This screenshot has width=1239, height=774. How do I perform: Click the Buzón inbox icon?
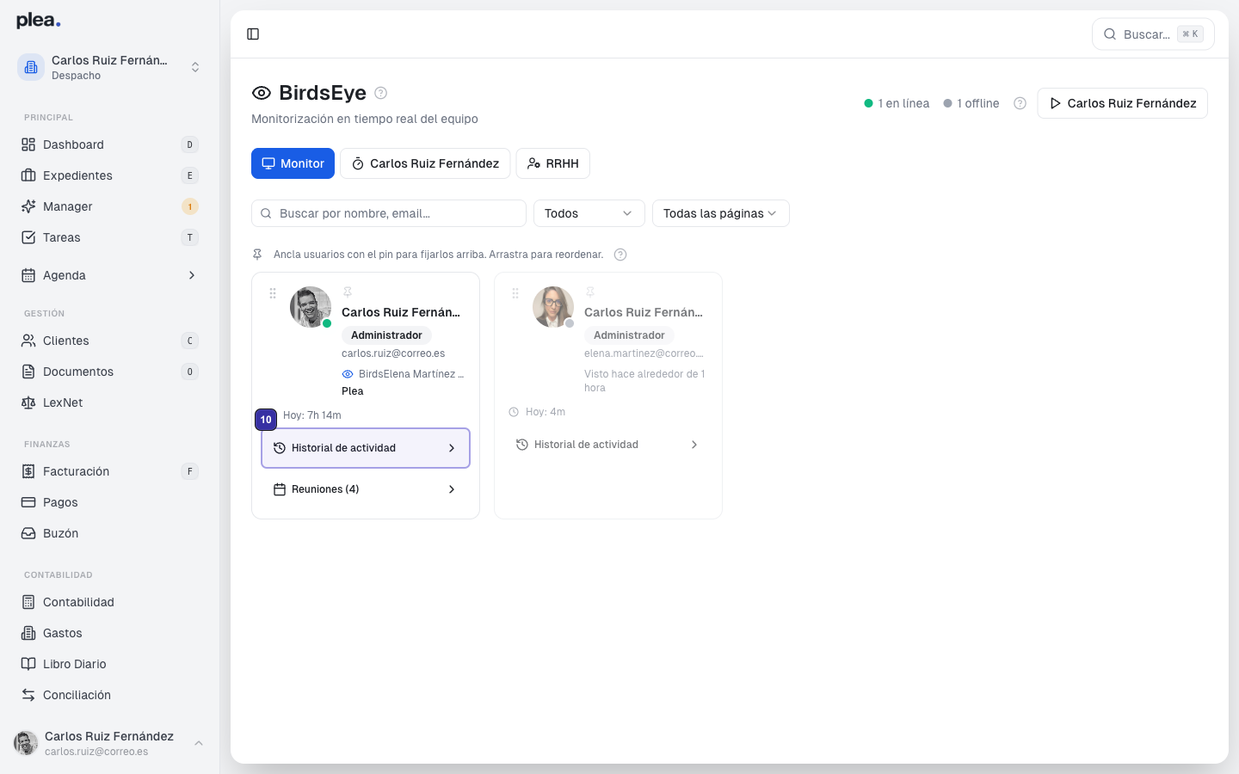pos(28,533)
